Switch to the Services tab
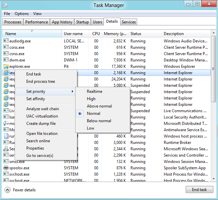This screenshot has width=218, height=200. 129,22
